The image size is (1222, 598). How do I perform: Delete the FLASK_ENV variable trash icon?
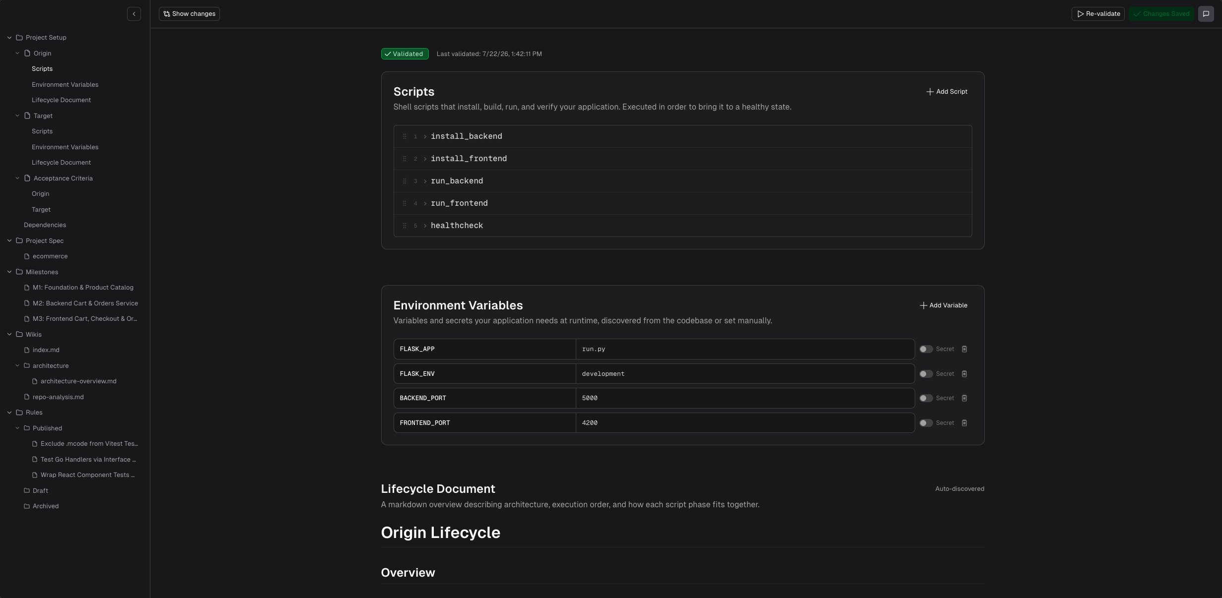tap(964, 374)
